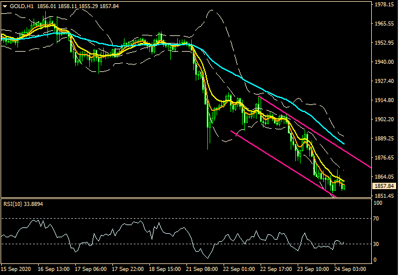
Task: Click the divider between chart and RSI panel
Action: 185,198
